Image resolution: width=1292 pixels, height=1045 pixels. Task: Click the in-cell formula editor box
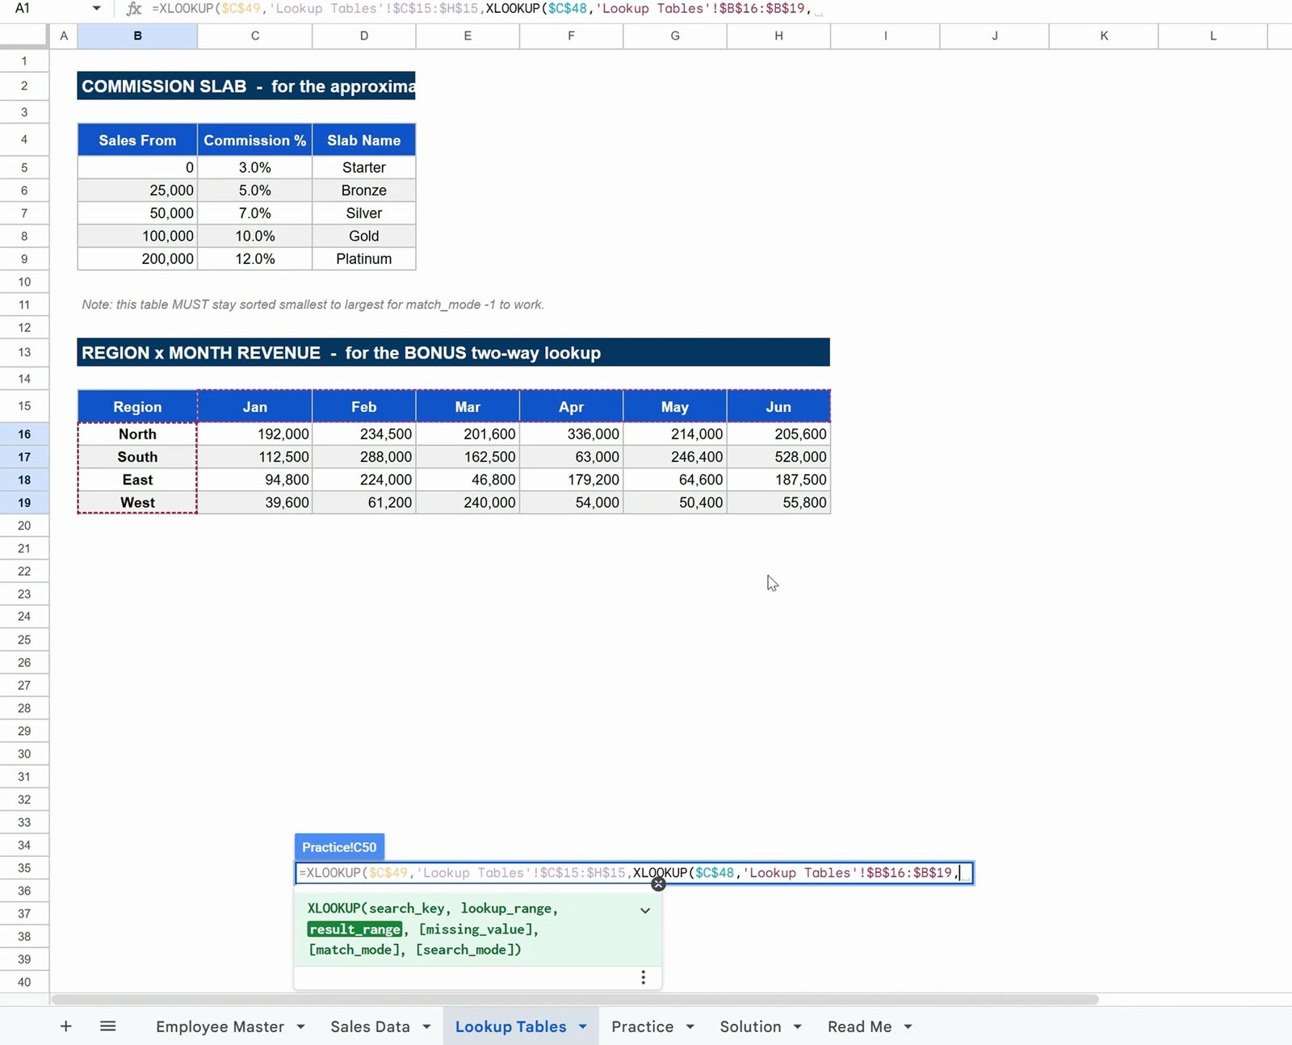click(x=634, y=873)
